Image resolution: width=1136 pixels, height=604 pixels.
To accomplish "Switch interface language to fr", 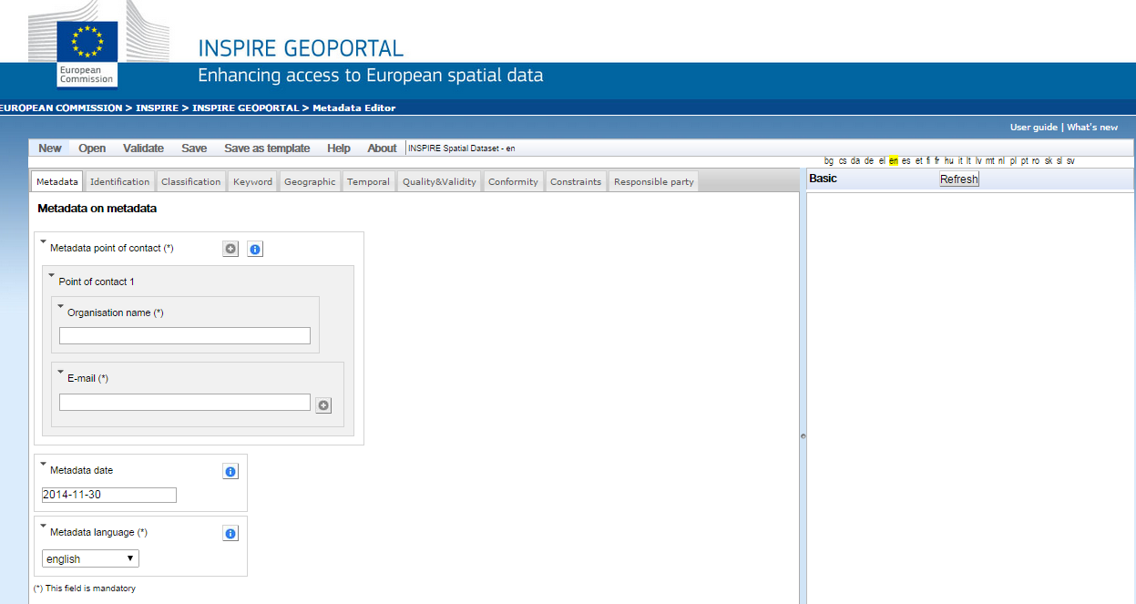I will click(x=937, y=161).
